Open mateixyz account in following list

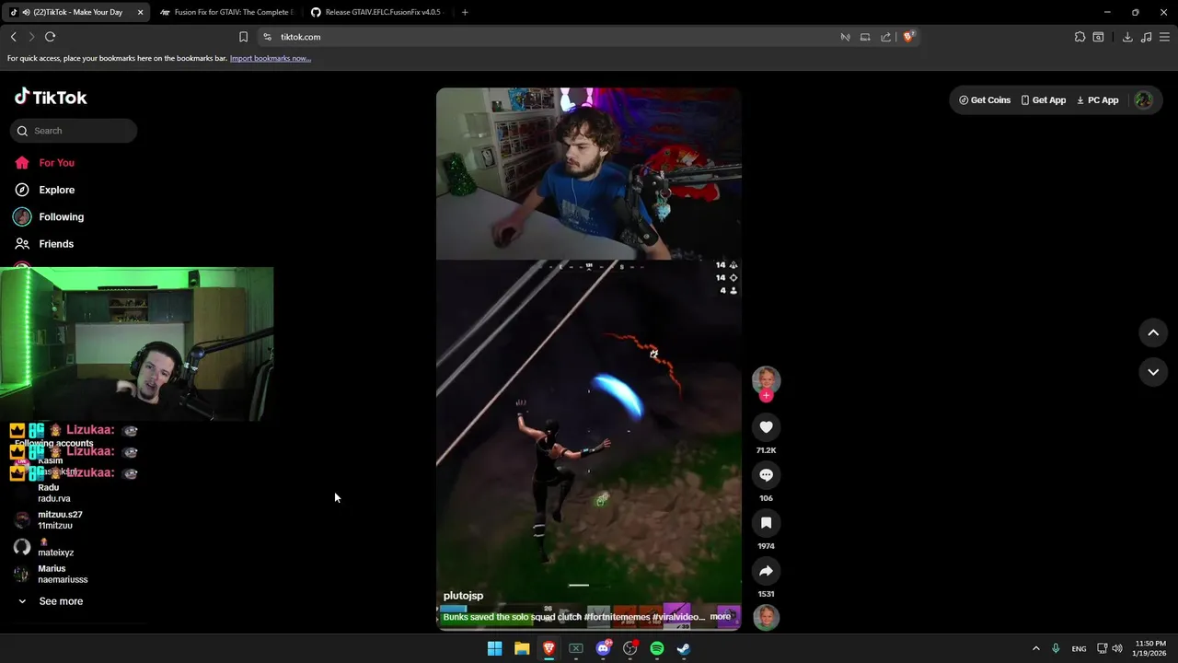point(55,547)
